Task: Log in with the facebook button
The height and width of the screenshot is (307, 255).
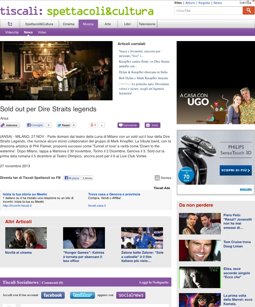Action: pyautogui.click(x=53, y=295)
